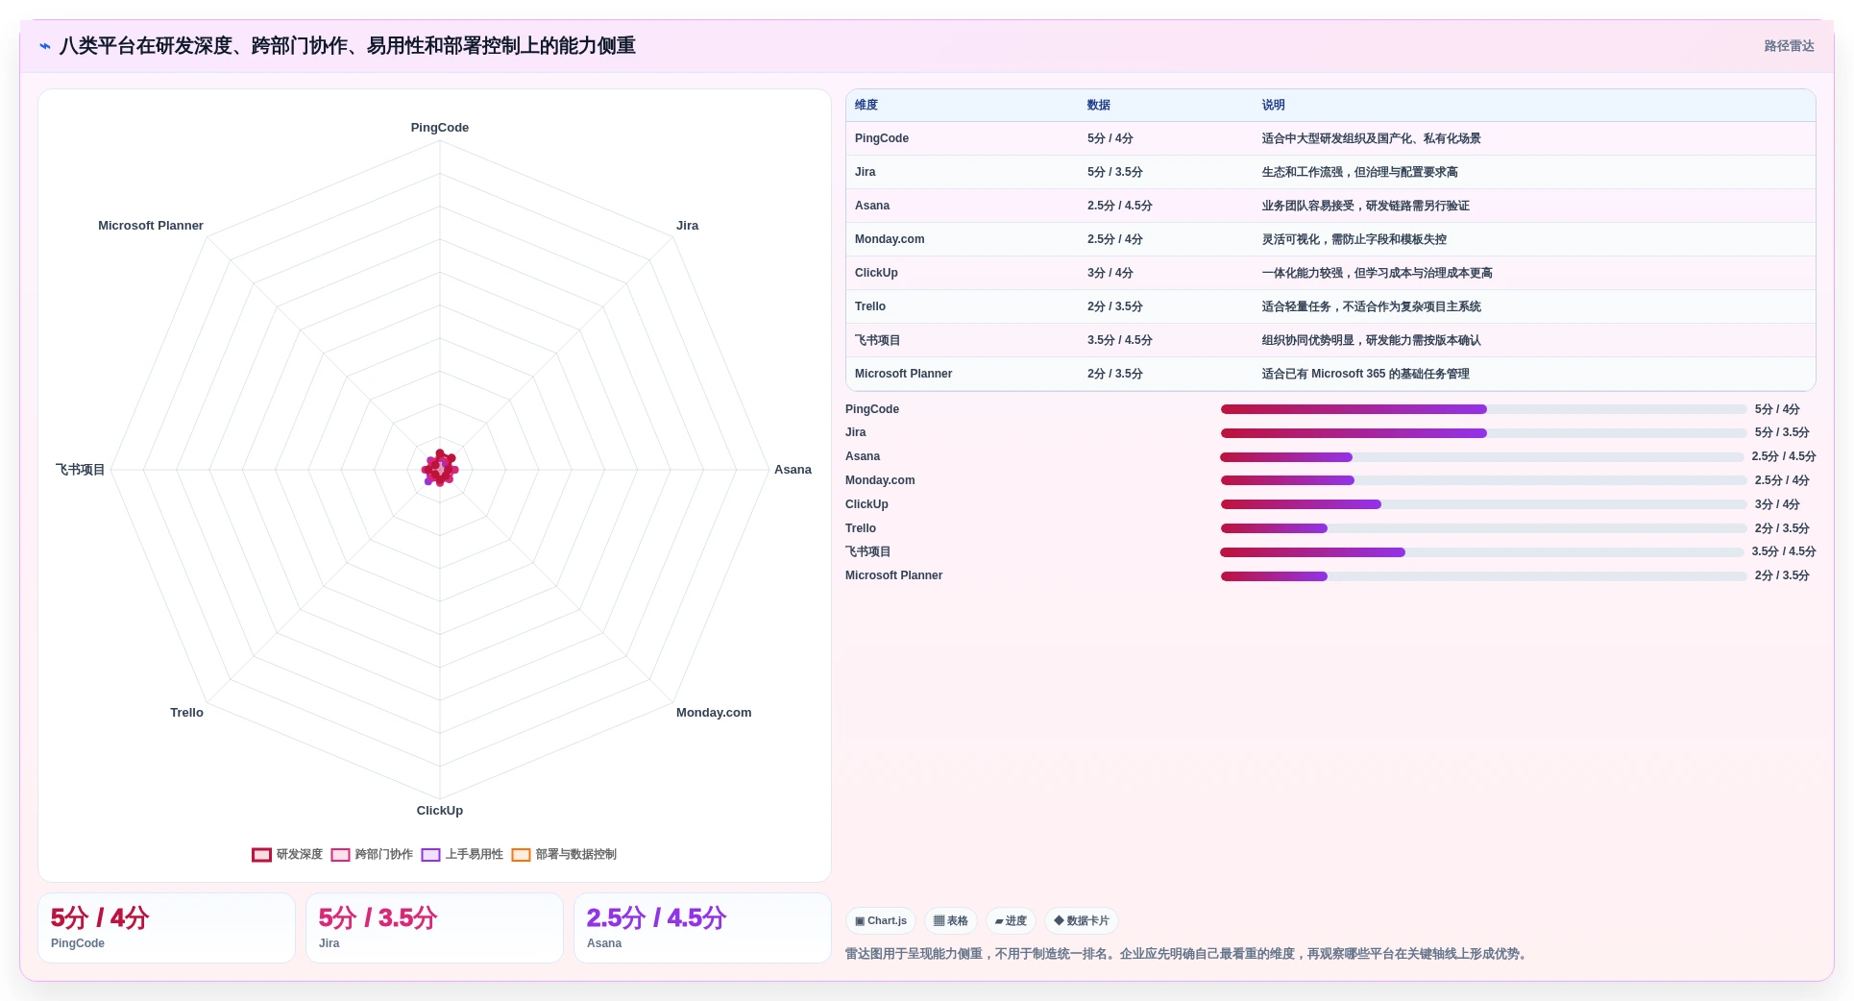
Task: Select the 飞书项目 progress bar
Action: pyautogui.click(x=1481, y=552)
